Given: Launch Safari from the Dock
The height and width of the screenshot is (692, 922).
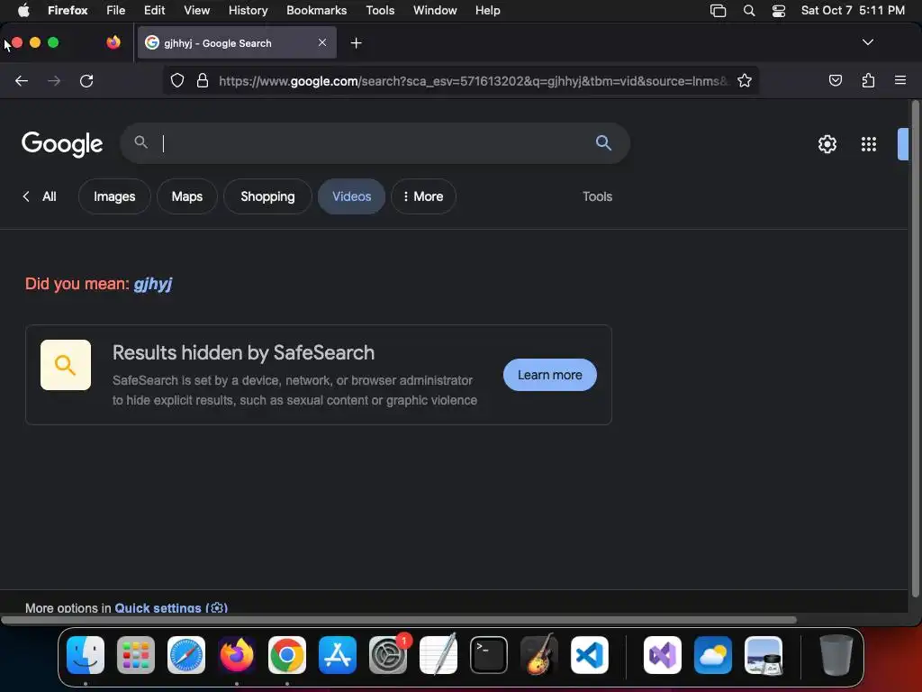Looking at the screenshot, I should (186, 655).
